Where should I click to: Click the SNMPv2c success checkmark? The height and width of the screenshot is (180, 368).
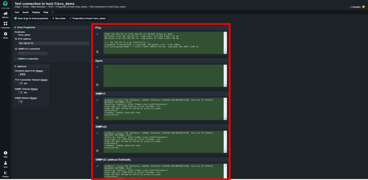pos(97,133)
